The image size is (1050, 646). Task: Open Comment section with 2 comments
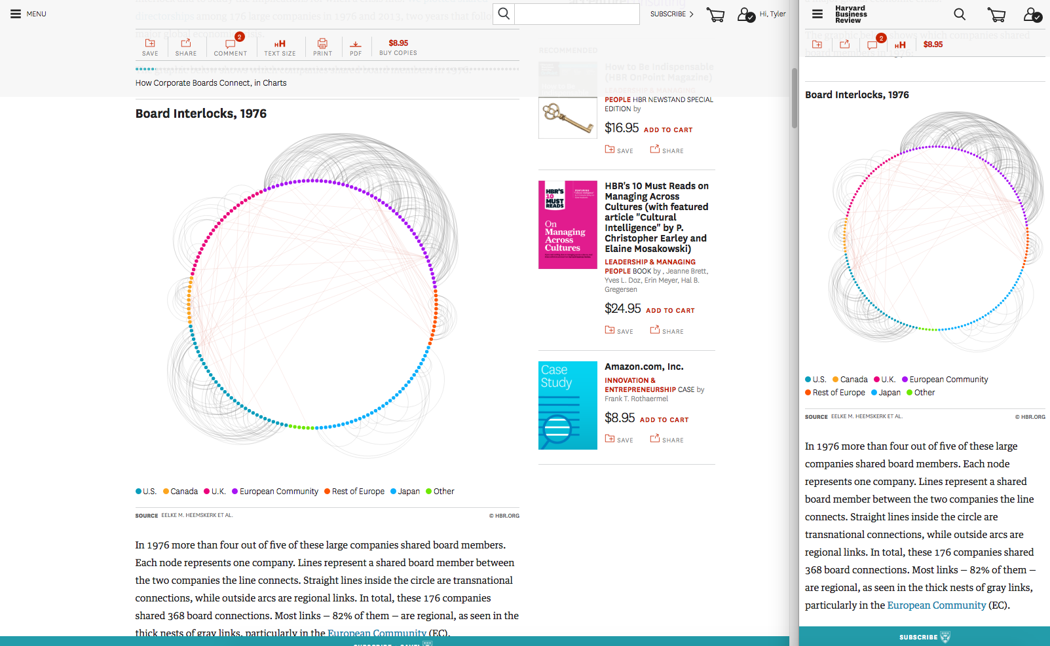tap(231, 47)
